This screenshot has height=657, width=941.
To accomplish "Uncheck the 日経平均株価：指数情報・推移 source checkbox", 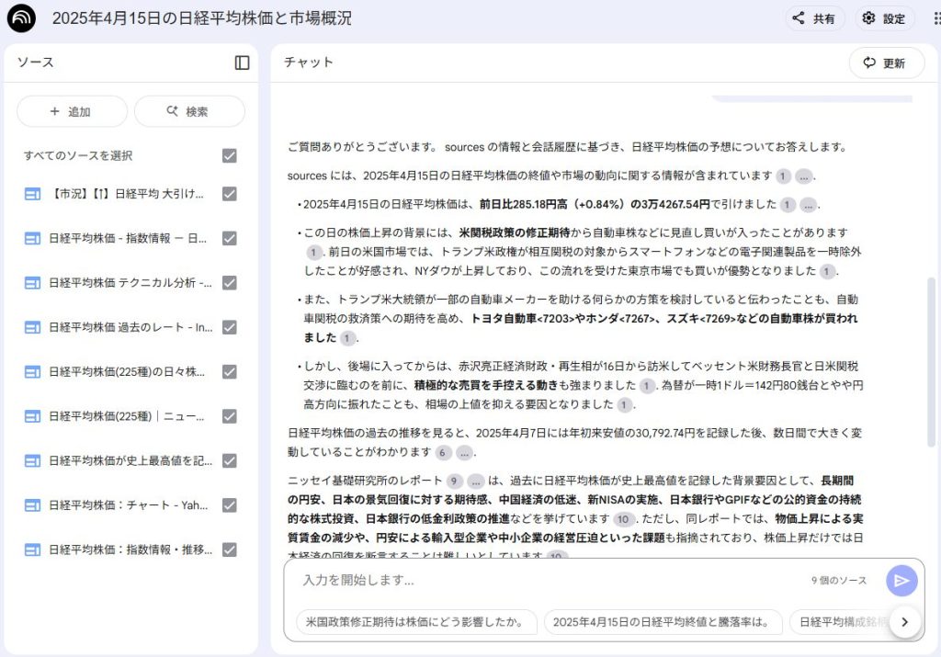I will 229,549.
